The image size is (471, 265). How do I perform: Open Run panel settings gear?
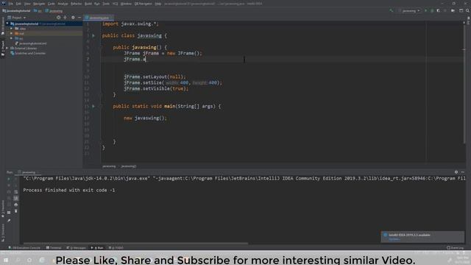(x=456, y=172)
